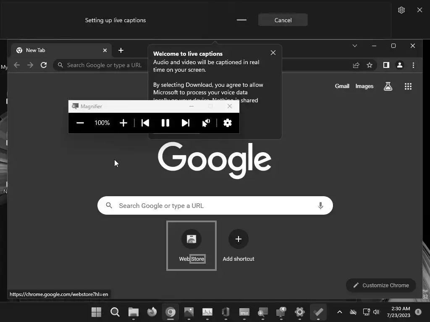Reload the Chrome page
The width and height of the screenshot is (430, 322).
point(44,65)
